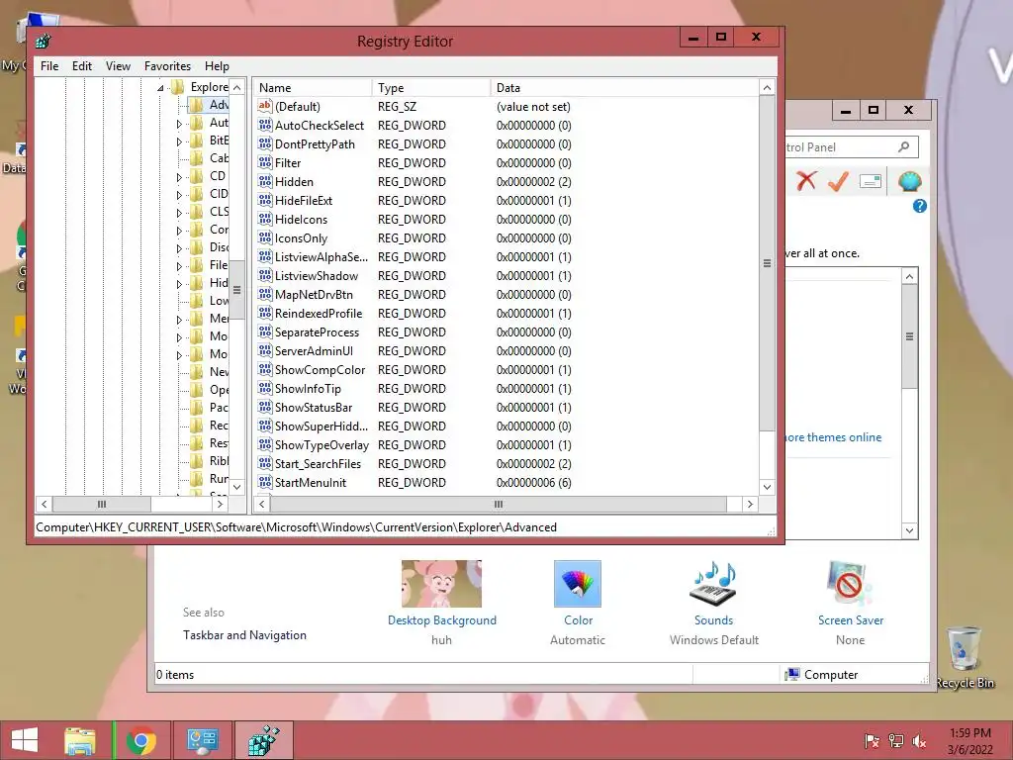The image size is (1013, 760).
Task: Open the Sounds piano icon
Action: 713,584
